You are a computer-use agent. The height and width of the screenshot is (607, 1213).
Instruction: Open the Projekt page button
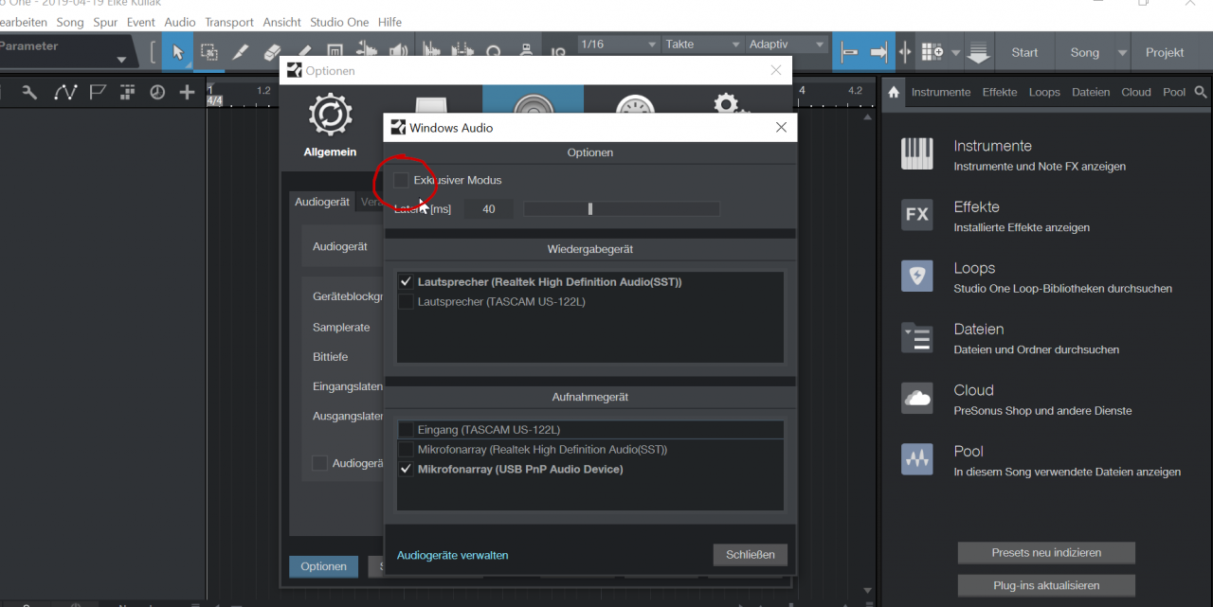pos(1165,53)
